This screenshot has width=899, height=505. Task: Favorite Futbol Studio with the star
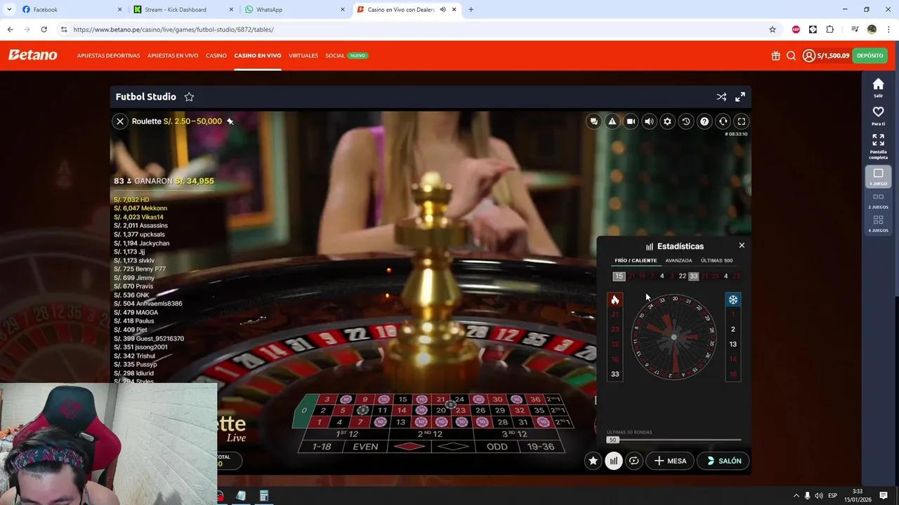pos(189,97)
